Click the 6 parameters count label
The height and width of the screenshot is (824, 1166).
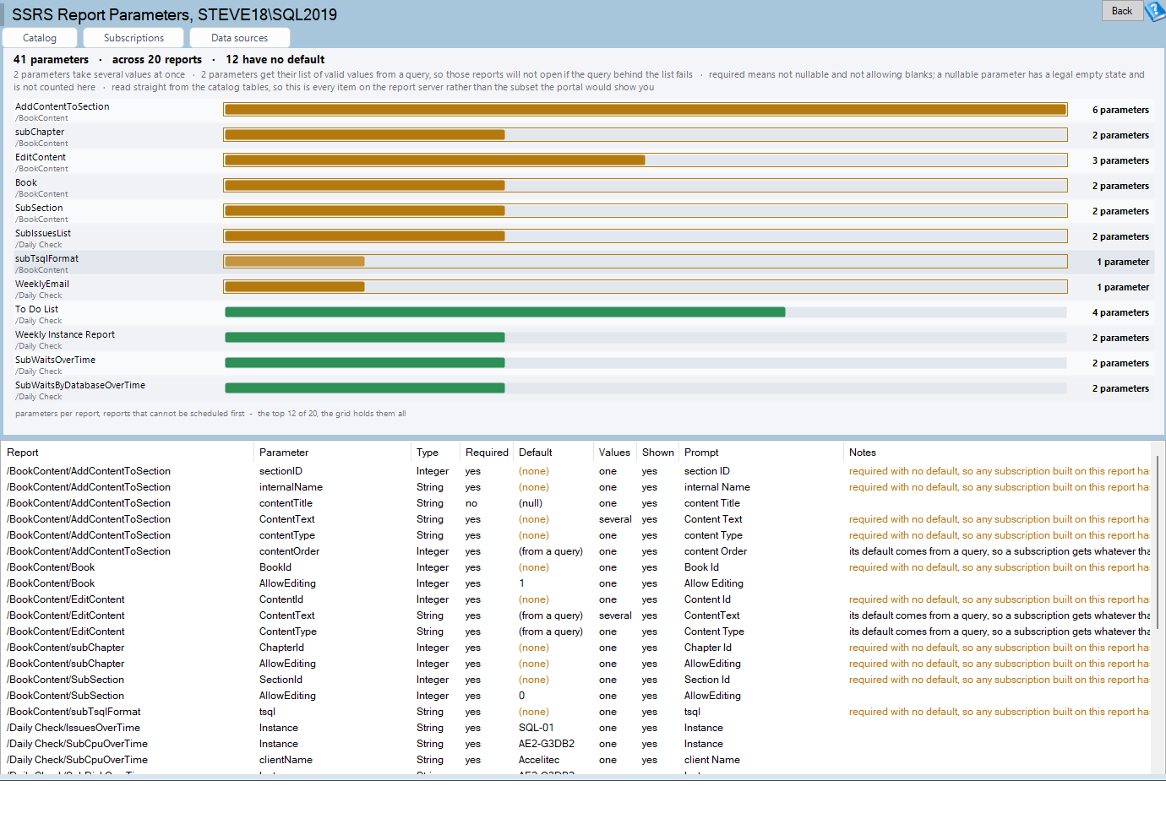pyautogui.click(x=1120, y=110)
